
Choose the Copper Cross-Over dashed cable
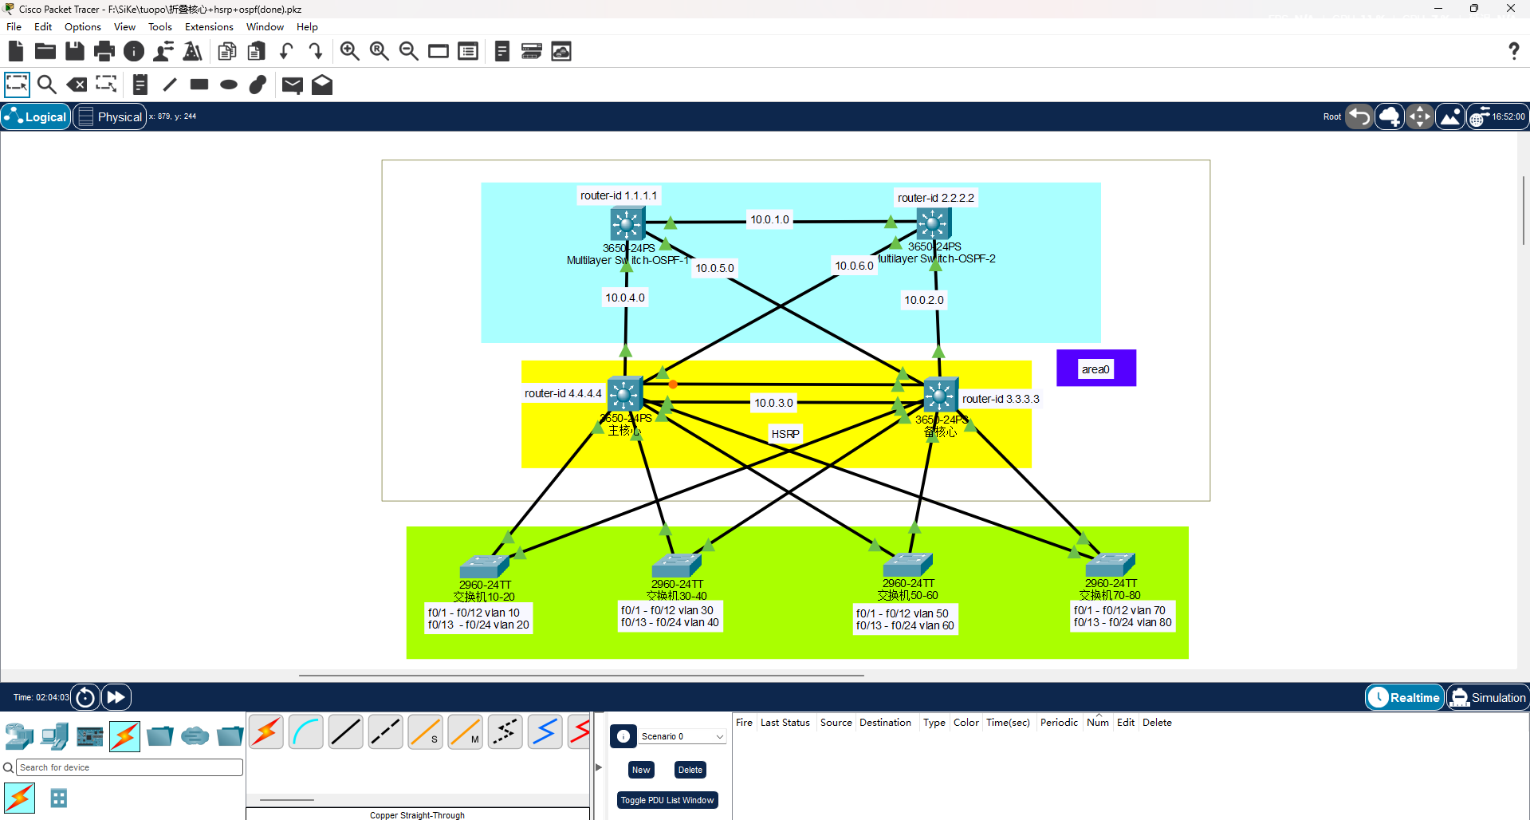(386, 732)
